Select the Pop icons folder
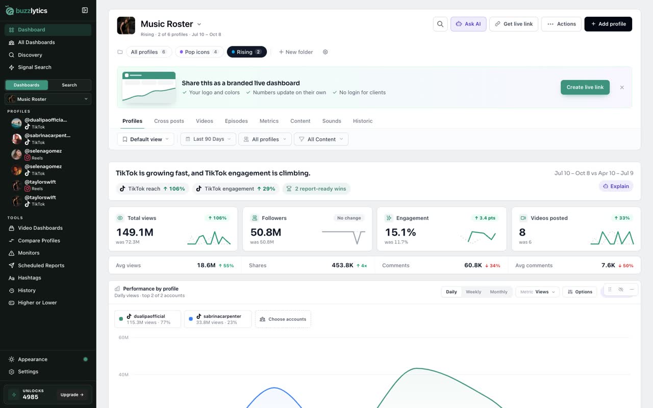 pyautogui.click(x=199, y=52)
